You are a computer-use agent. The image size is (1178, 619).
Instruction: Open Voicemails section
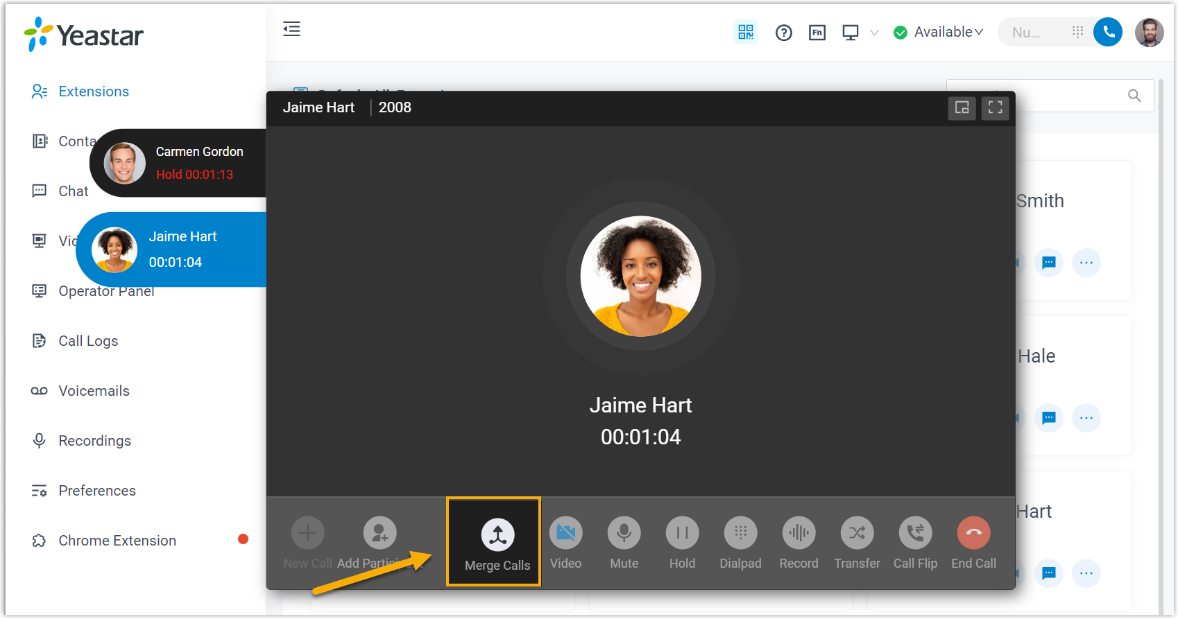[x=94, y=391]
